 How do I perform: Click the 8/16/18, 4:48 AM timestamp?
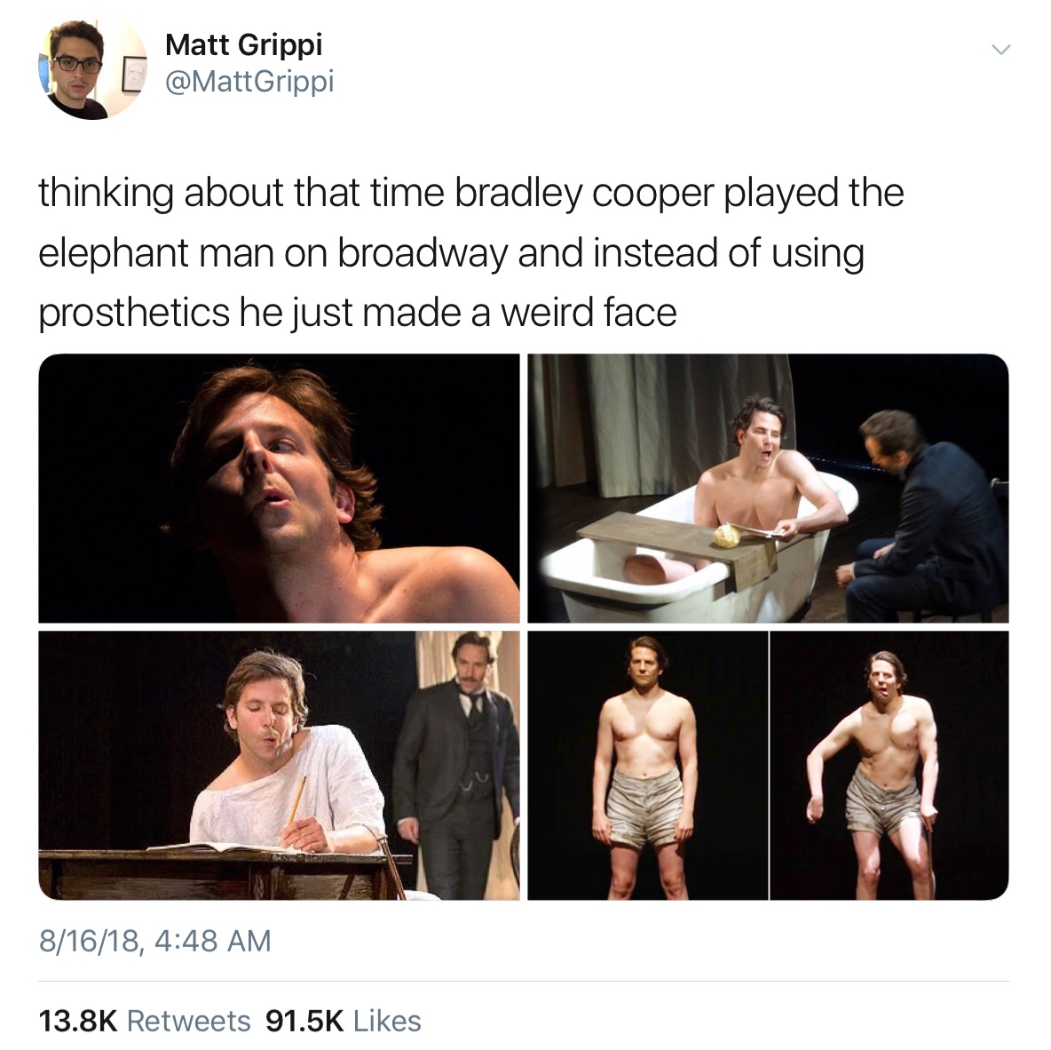pos(154,940)
